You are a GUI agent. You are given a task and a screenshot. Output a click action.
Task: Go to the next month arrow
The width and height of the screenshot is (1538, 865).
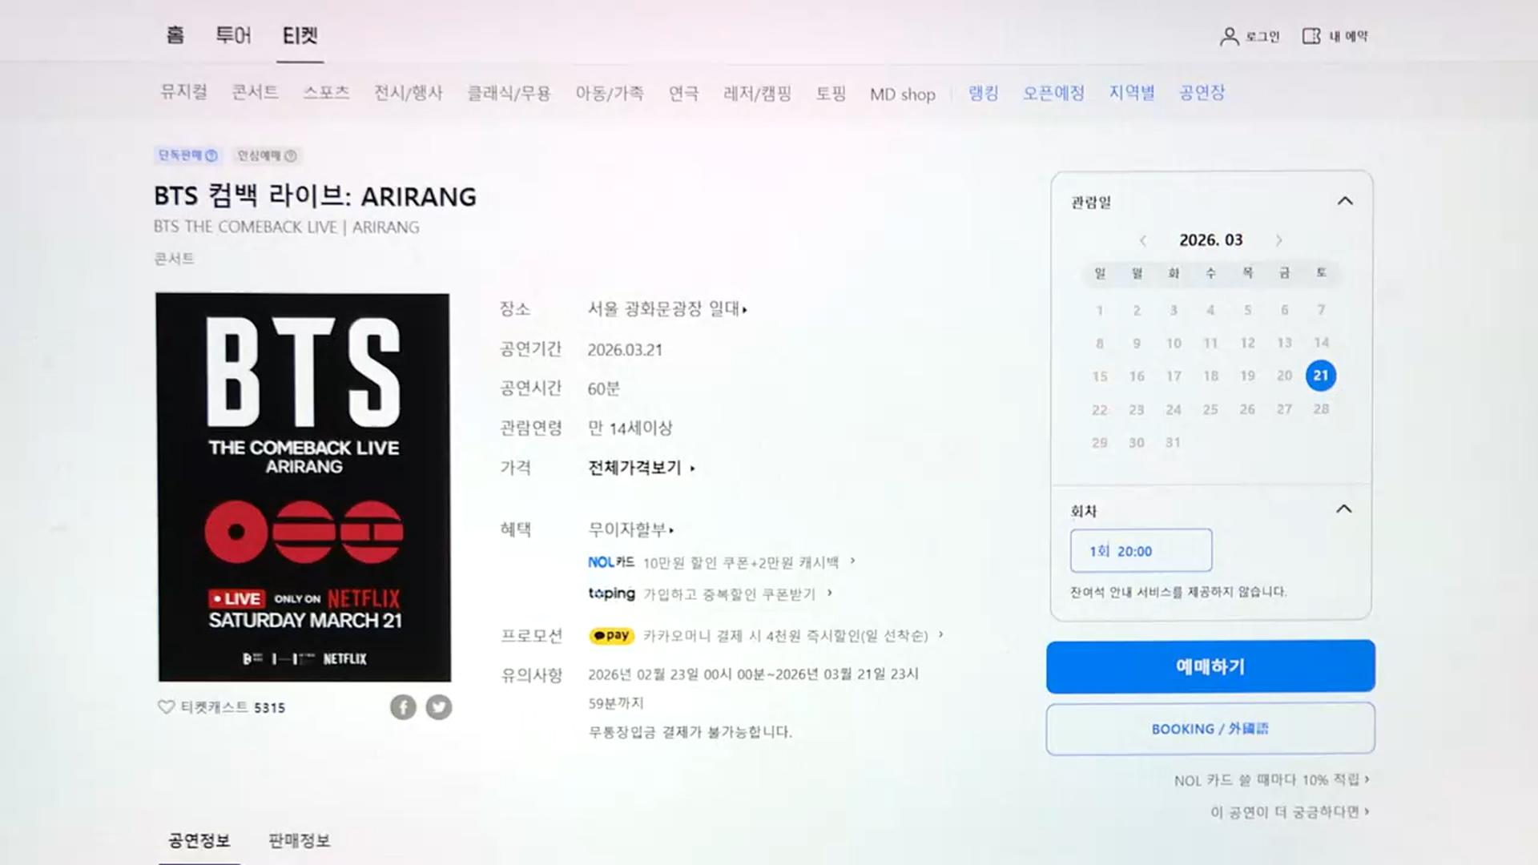coord(1279,240)
